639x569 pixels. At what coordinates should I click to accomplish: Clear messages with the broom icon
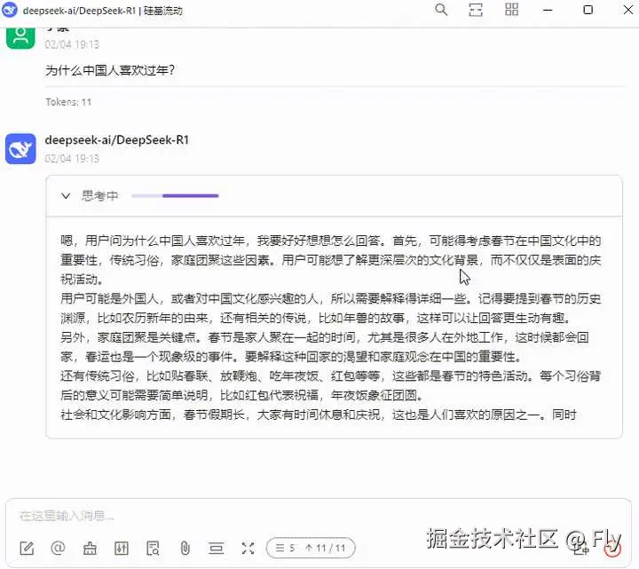[x=90, y=549]
